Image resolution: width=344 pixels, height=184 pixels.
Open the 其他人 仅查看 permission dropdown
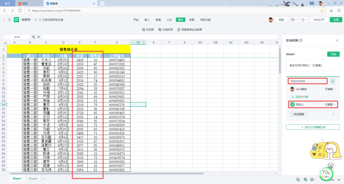click(330, 105)
